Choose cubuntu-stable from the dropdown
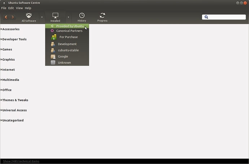This screenshot has width=249, height=164. 67,50
